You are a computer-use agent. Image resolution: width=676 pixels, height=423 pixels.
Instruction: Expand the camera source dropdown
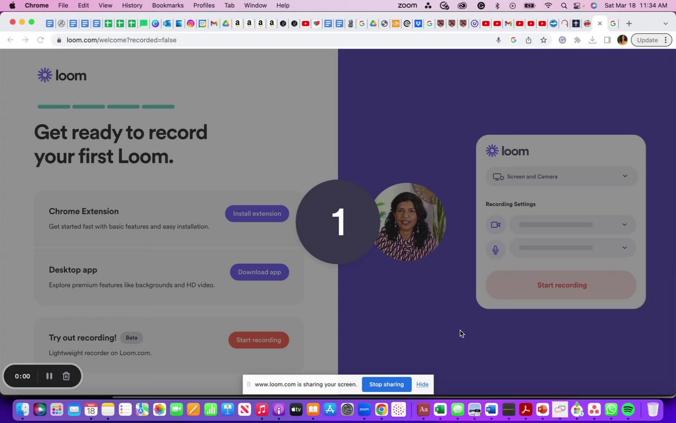[x=573, y=225]
